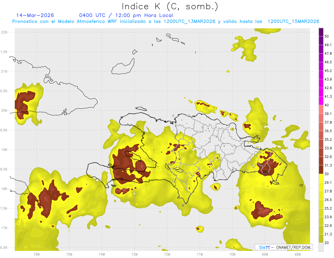
Task: Click the '42.6' color scale value
Action: tap(328, 88)
